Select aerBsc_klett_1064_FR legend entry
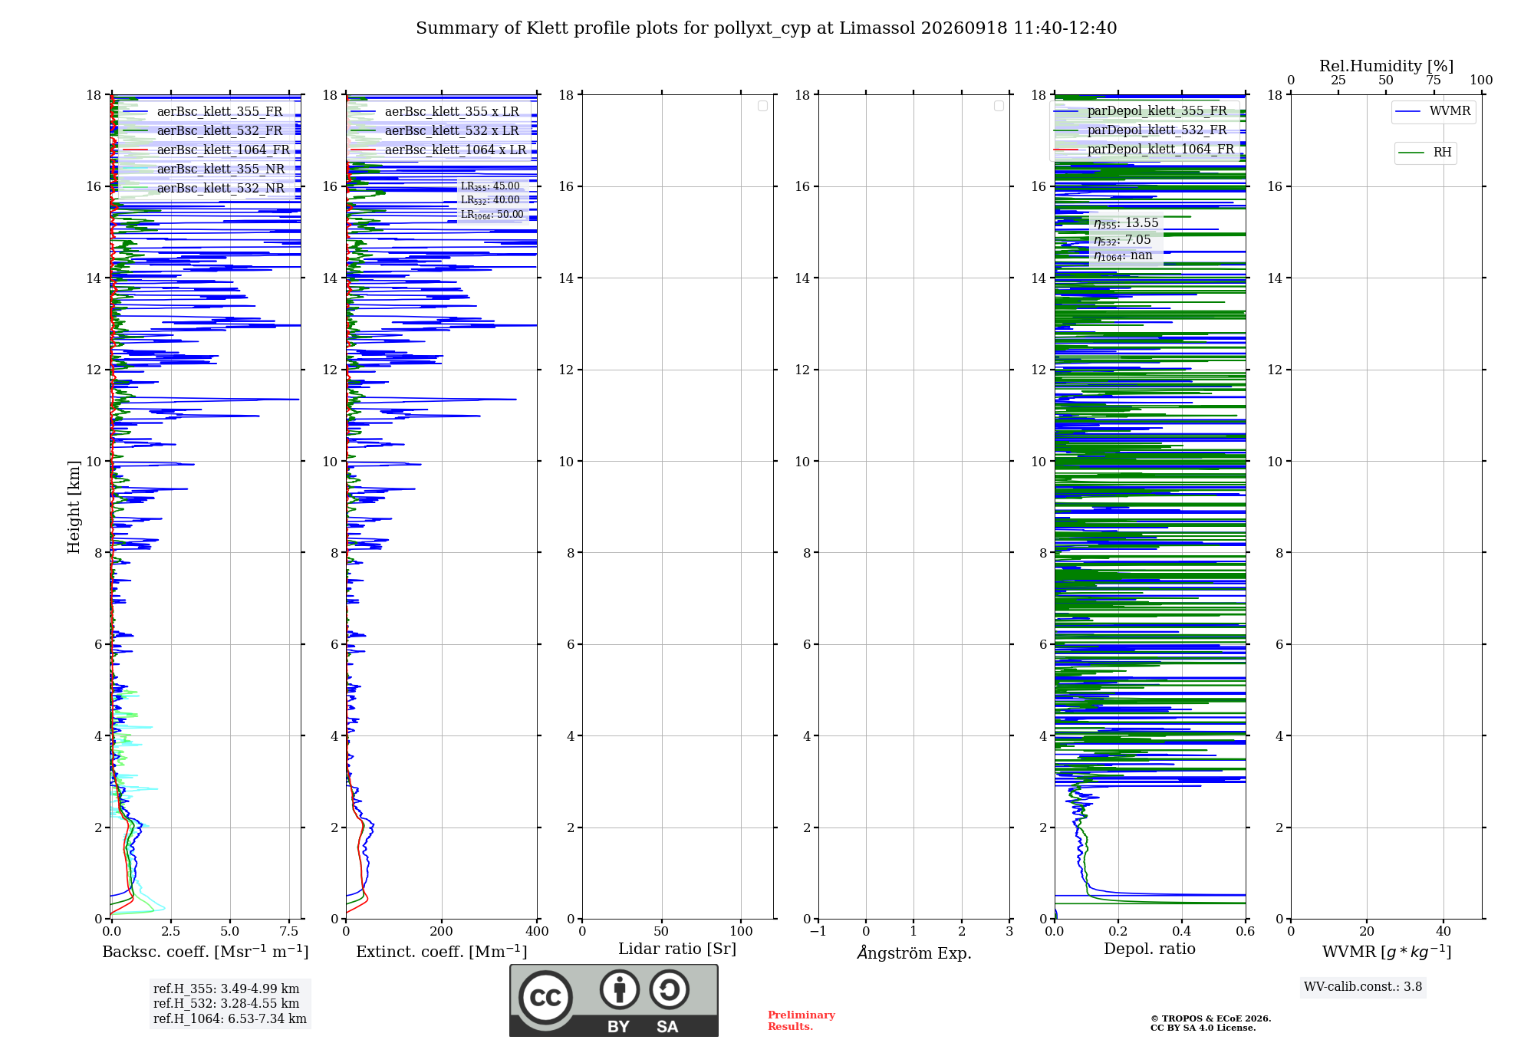 click(x=206, y=150)
